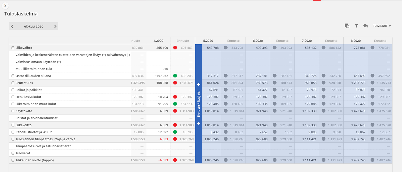Screen dimensions: 402x172
Task: Click lower arrow on Ennuste / Budjetti bar
Action: pos(198,123)
